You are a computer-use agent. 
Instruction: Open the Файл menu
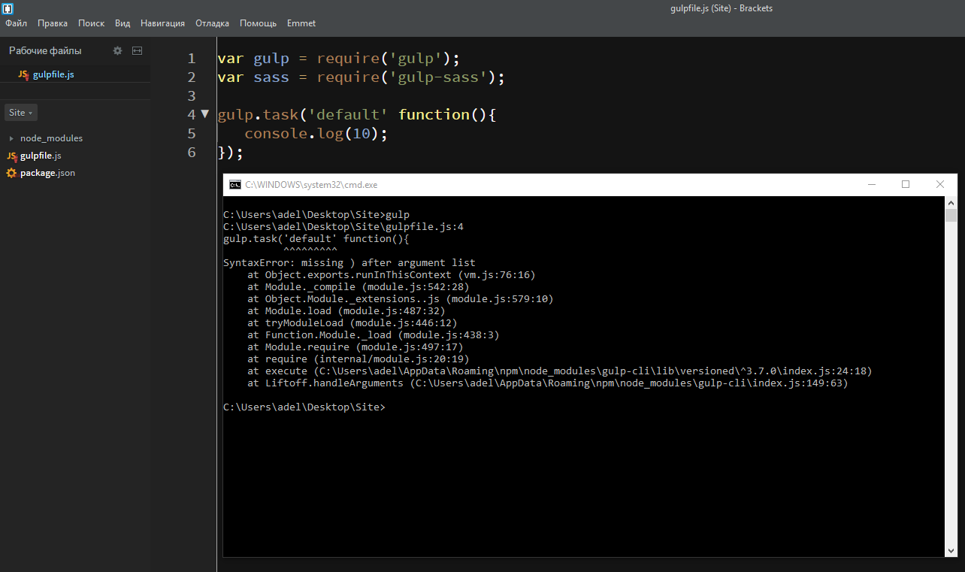[x=16, y=23]
